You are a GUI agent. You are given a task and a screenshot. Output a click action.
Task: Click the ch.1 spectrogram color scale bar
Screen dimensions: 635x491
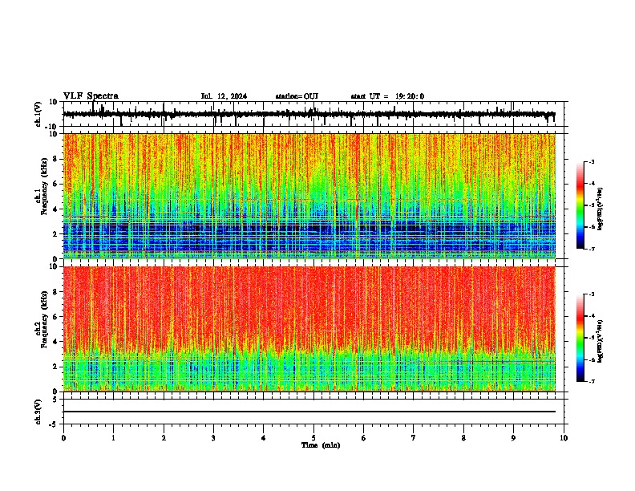click(x=580, y=205)
